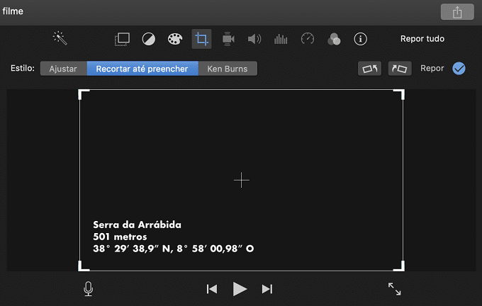Select Recortar até preencher style
Screen dimensions: 482x306
tap(142, 69)
